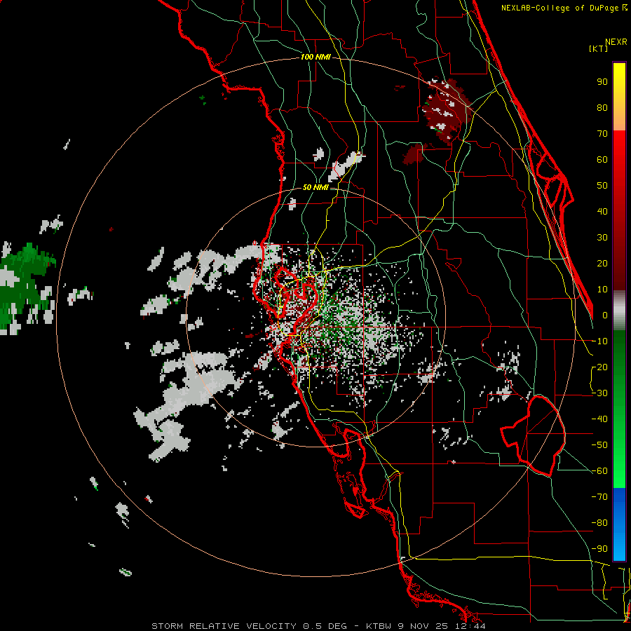Click the 30 value on velocity scale

tap(602, 238)
